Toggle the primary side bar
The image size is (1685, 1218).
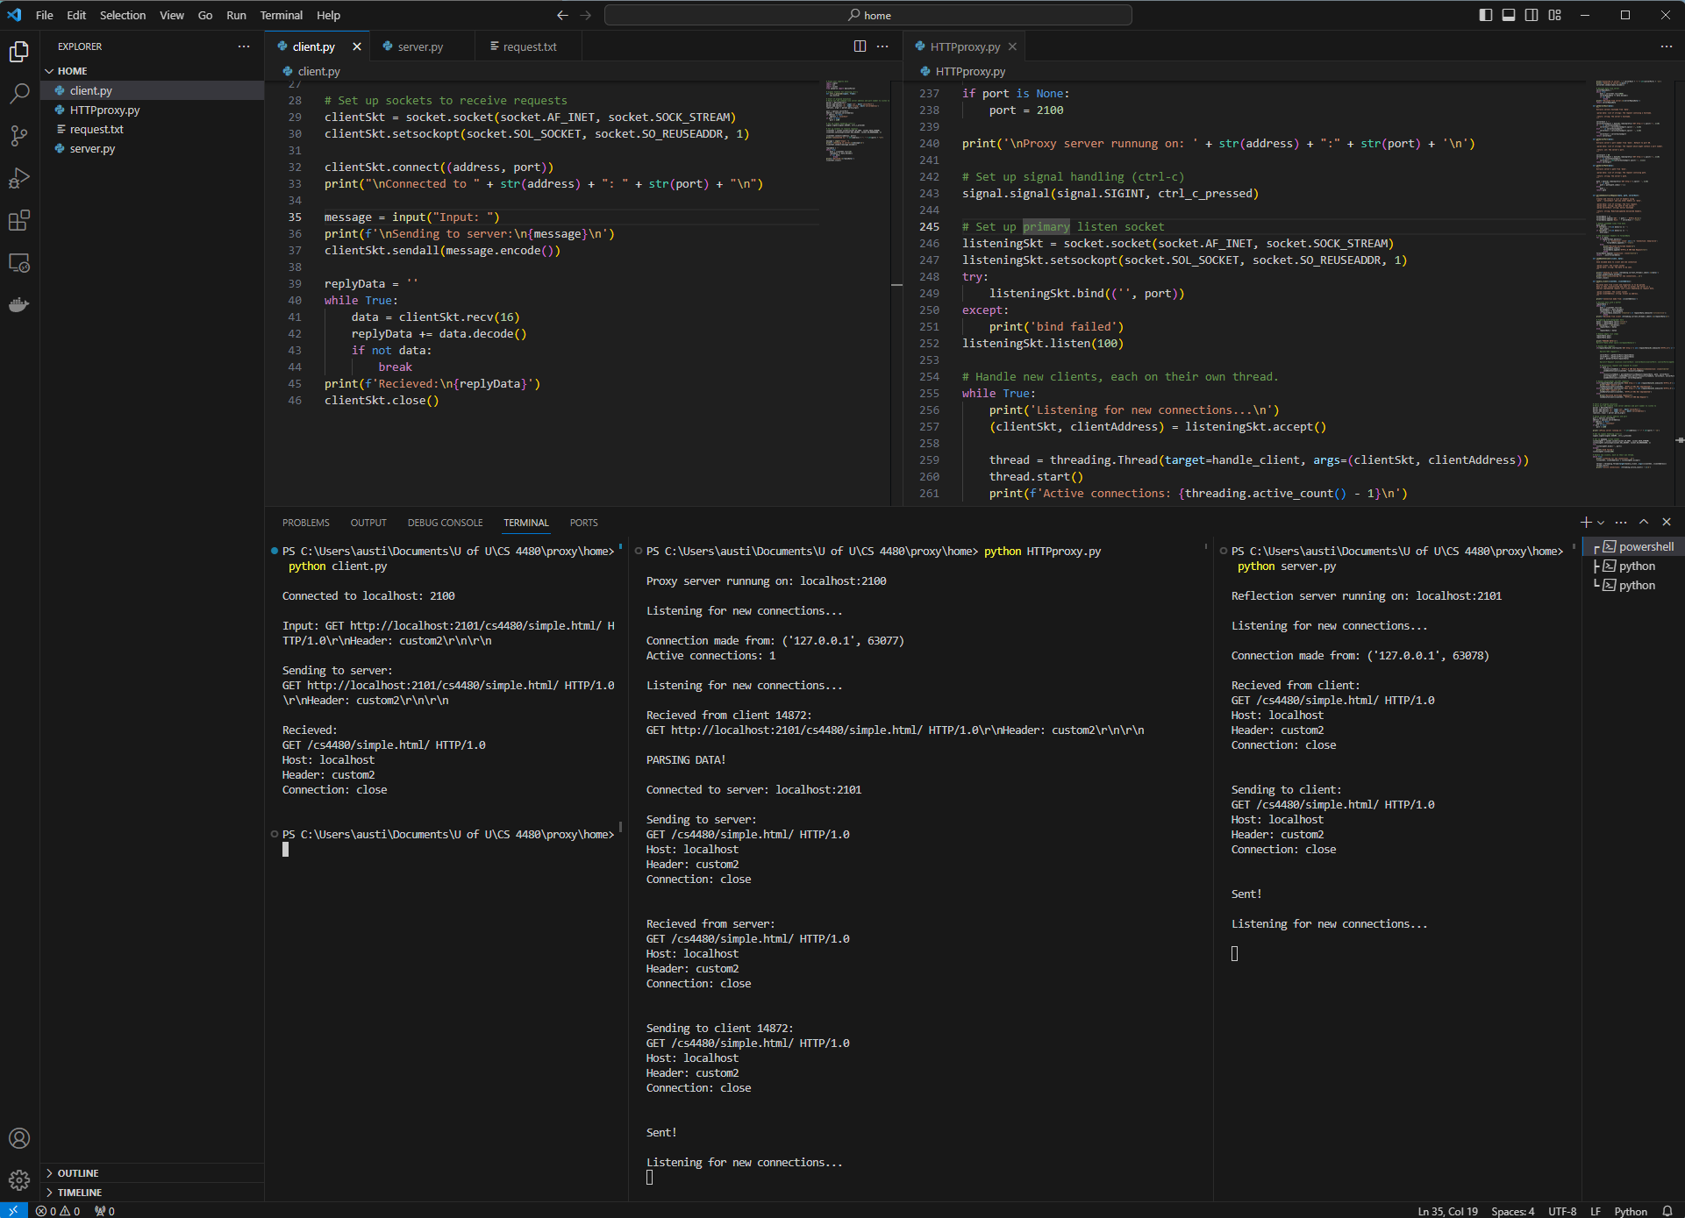point(1484,15)
